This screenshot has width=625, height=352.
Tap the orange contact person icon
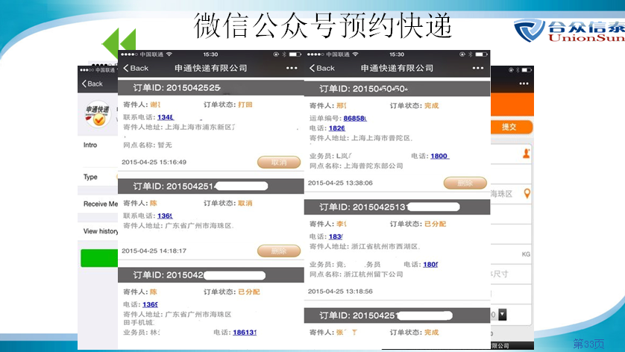coord(527,154)
